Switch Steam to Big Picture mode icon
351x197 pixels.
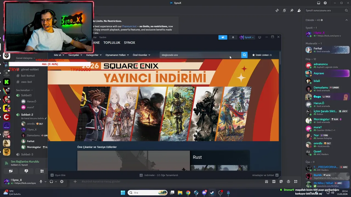point(259,37)
